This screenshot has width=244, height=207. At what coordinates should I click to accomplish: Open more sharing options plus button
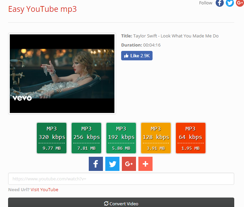tap(145, 164)
